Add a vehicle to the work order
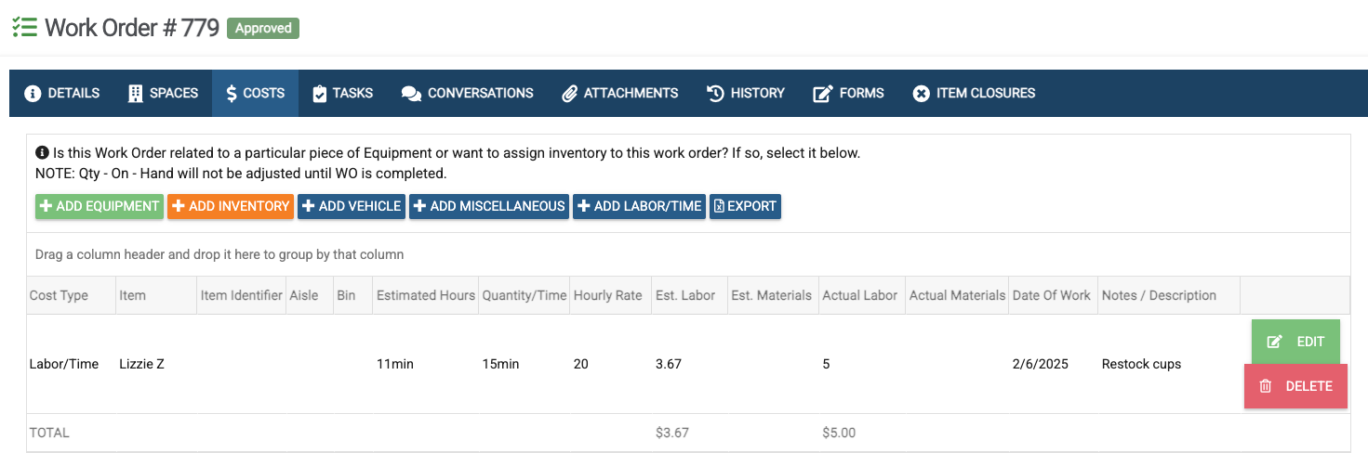This screenshot has width=1368, height=453. (x=351, y=206)
